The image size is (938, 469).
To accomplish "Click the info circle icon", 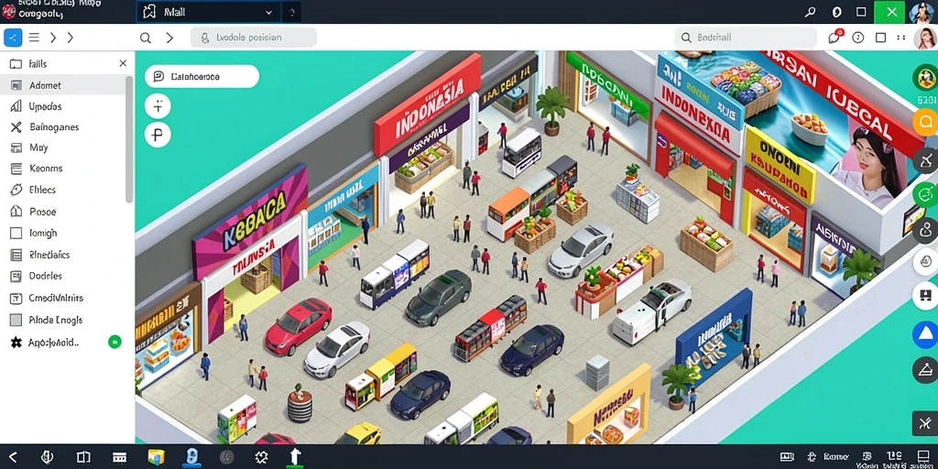I will point(857,38).
